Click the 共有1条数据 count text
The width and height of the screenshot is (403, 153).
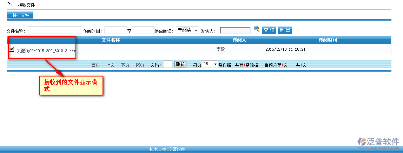point(247,65)
